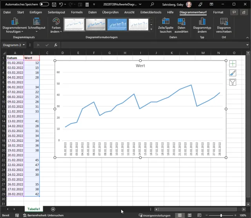The height and width of the screenshot is (218, 251).
Task: Toggle Automatisches Speichern switch
Action: [44, 4]
